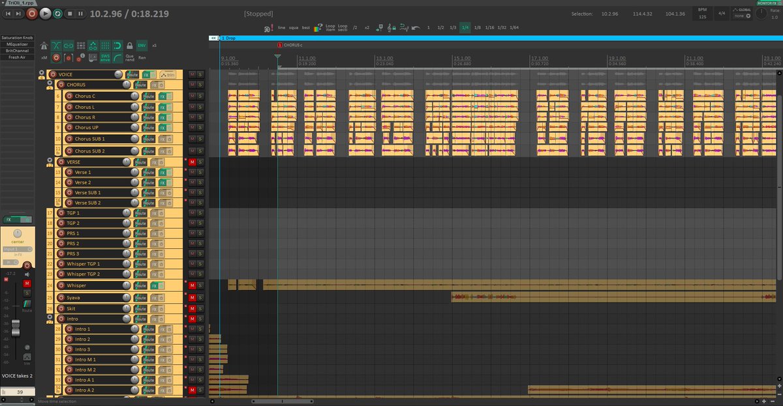Select the line envelope shape button
Image resolution: width=783 pixels, height=406 pixels.
[x=281, y=28]
